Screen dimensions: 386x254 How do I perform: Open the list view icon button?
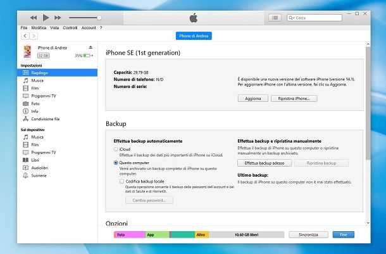click(x=275, y=18)
